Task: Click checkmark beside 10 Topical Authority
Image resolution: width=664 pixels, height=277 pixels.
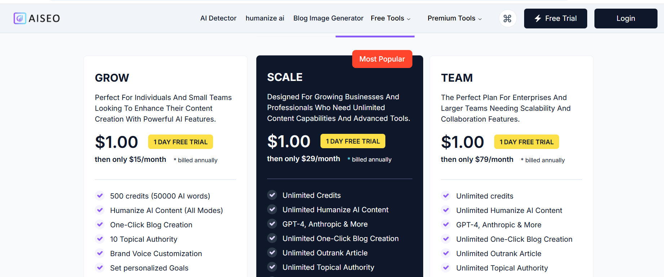Action: point(100,239)
